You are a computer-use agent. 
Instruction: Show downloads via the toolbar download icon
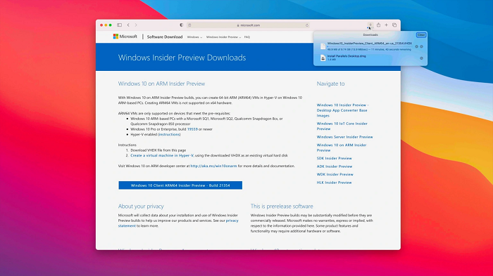tap(370, 25)
